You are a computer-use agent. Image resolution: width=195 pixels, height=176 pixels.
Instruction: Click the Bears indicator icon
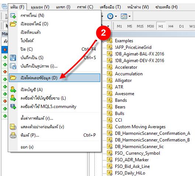[x=109, y=107]
